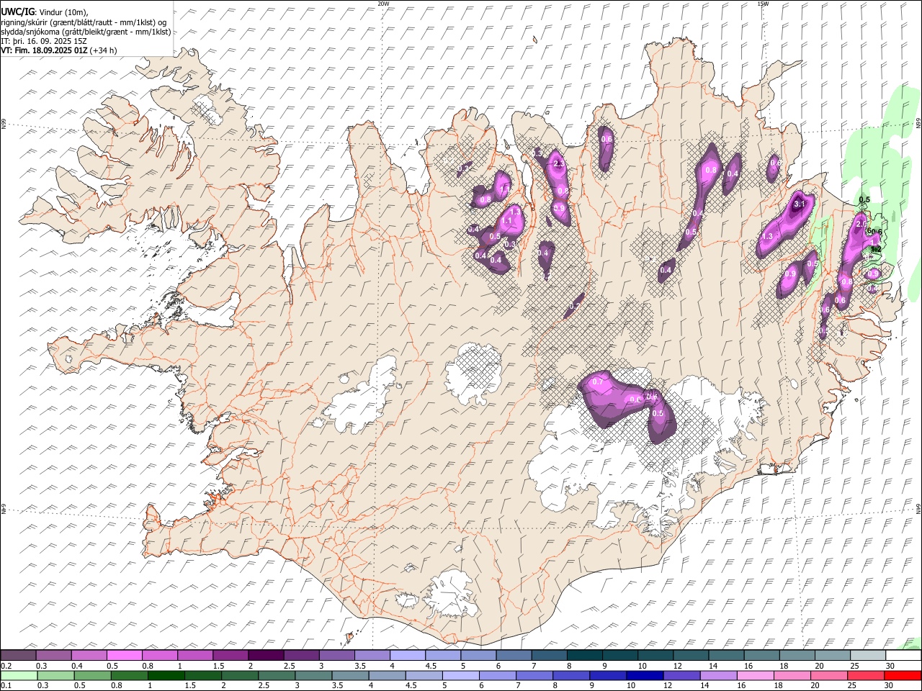Pick darkest green lower swatch between 1 and 1.5

tap(166, 675)
